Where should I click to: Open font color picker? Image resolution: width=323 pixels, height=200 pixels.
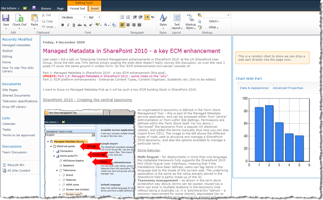107,25
